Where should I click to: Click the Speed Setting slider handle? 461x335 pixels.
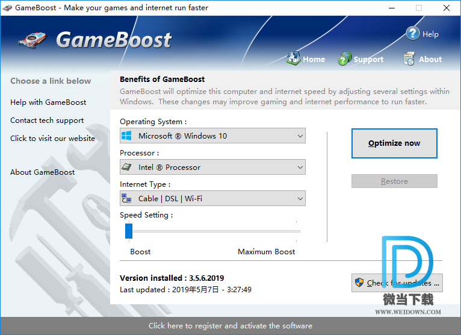pyautogui.click(x=129, y=231)
